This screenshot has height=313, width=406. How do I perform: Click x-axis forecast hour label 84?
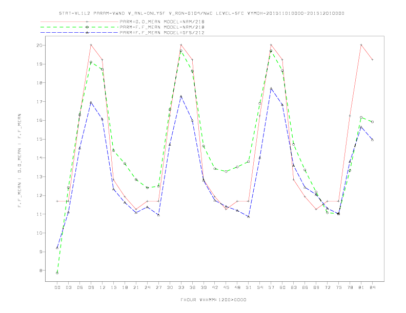pyautogui.click(x=372, y=287)
